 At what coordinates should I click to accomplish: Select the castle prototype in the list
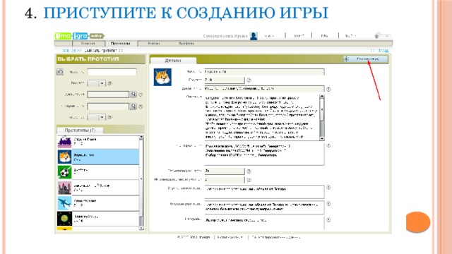(x=98, y=188)
